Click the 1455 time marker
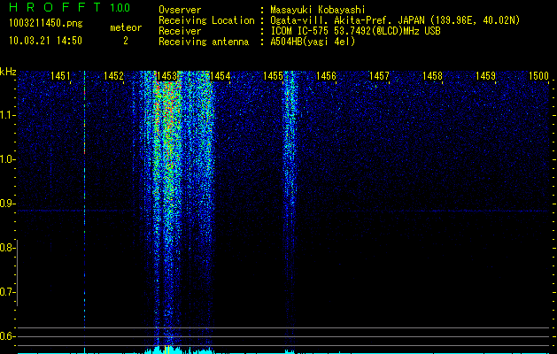 click(x=273, y=75)
